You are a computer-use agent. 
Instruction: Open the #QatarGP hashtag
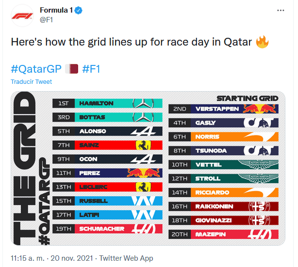(x=35, y=69)
